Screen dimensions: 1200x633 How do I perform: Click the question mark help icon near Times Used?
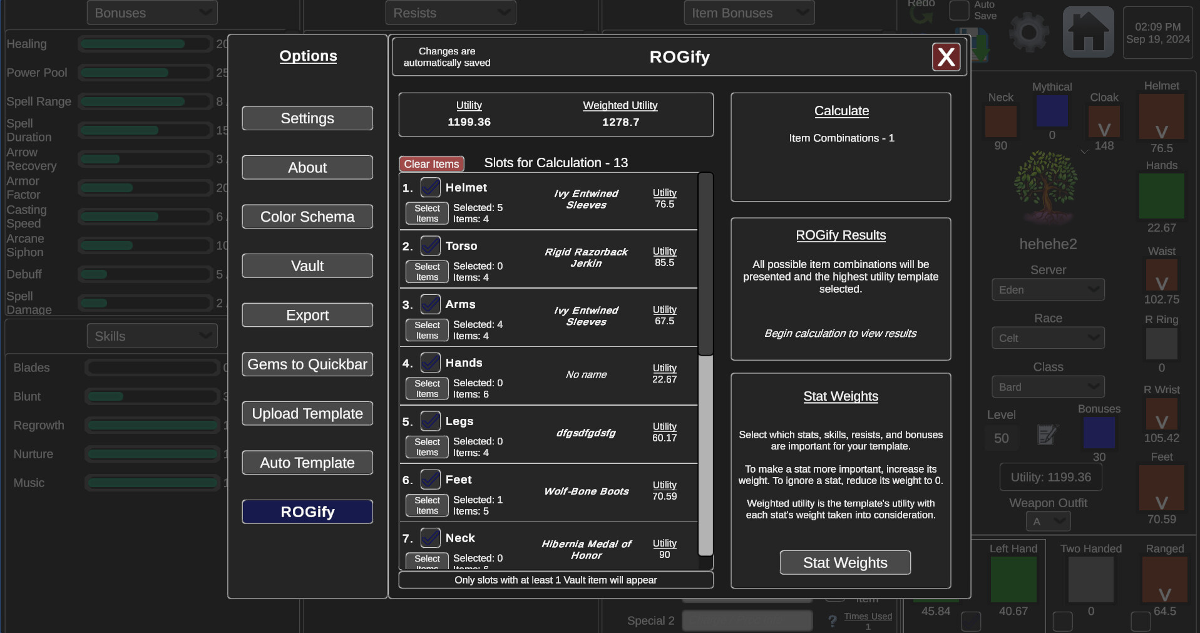pos(833,620)
